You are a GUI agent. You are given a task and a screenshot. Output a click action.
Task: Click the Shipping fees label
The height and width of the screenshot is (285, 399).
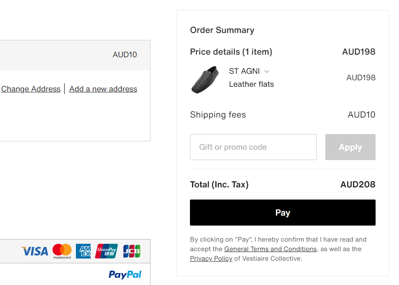pyautogui.click(x=218, y=115)
